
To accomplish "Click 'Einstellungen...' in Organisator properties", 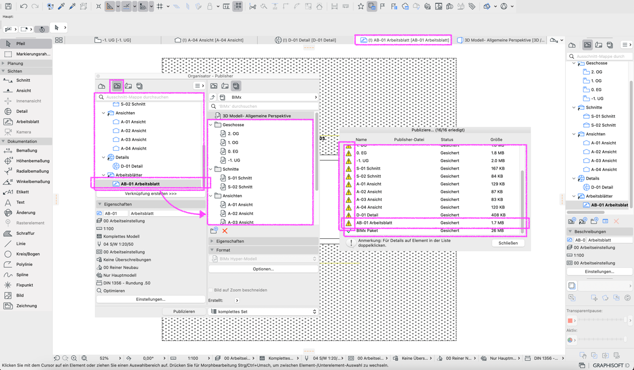I will [x=151, y=299].
